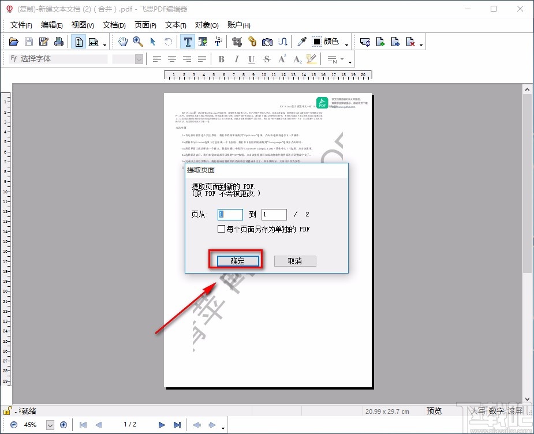534x434 pixels.
Task: Pick the eyedropper tool
Action: tap(301, 42)
